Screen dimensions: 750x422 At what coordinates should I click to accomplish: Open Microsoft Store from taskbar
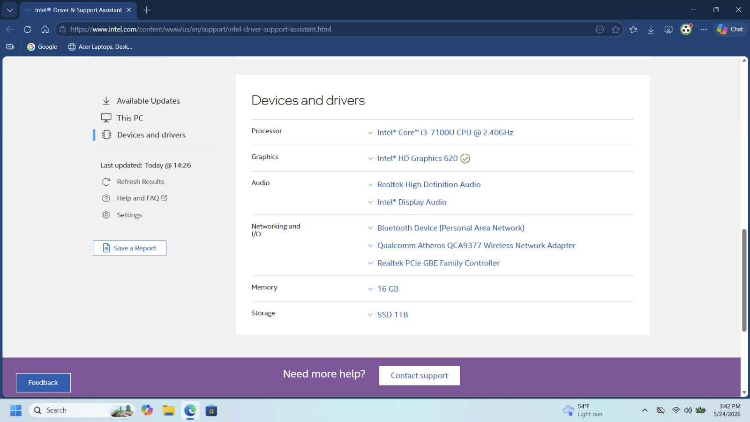point(211,411)
